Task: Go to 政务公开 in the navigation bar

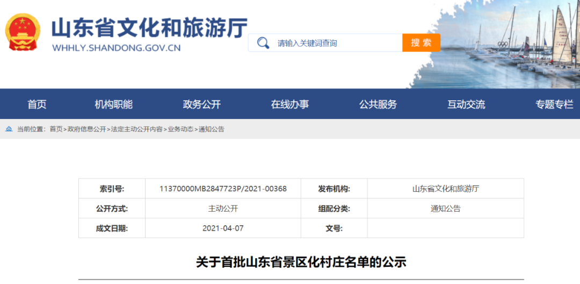Action: (x=201, y=104)
